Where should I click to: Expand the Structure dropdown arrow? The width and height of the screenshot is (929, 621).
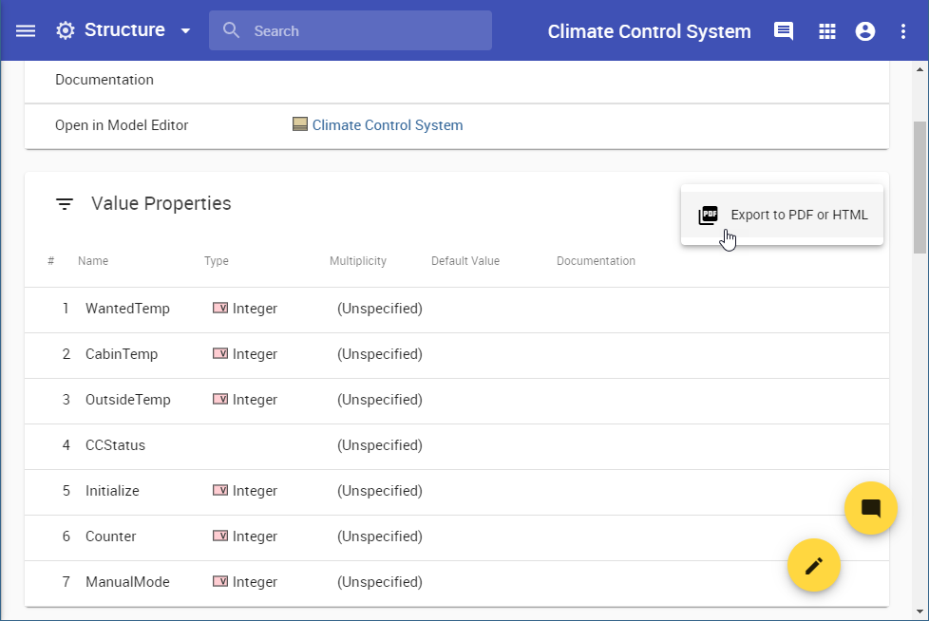[185, 31]
